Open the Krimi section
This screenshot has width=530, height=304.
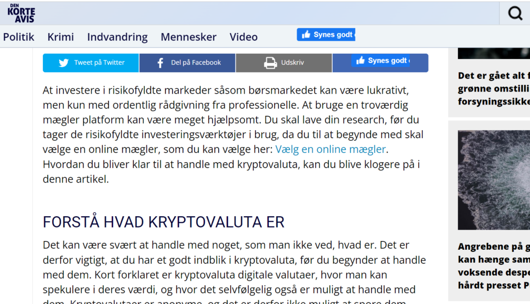point(61,37)
